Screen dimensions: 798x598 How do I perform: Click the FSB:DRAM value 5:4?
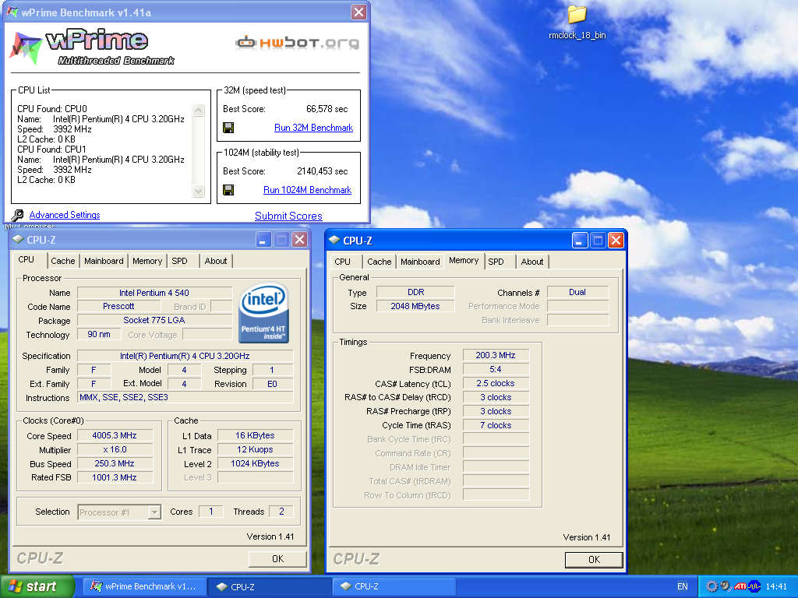tap(496, 369)
